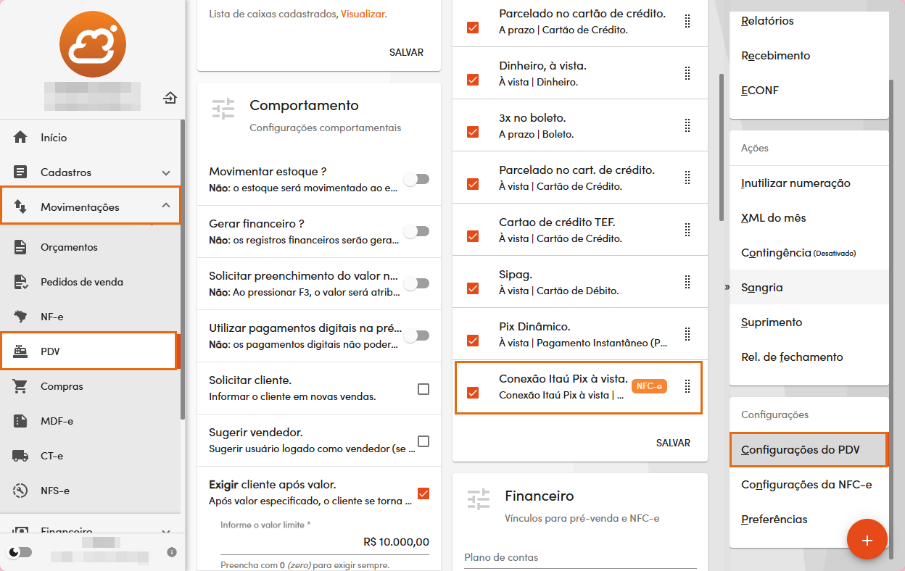The width and height of the screenshot is (905, 571).
Task: Click Visualizar link for caixas list
Action: tap(363, 14)
